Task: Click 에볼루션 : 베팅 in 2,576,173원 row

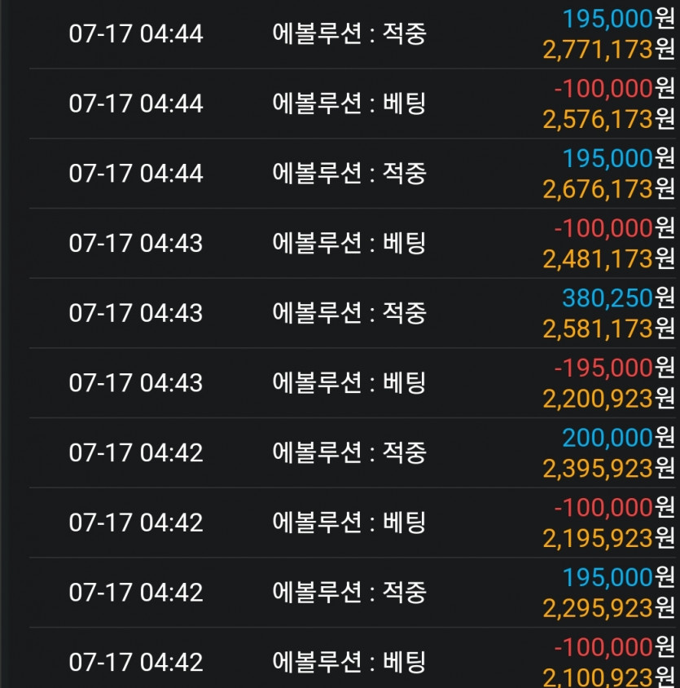Action: [x=349, y=103]
